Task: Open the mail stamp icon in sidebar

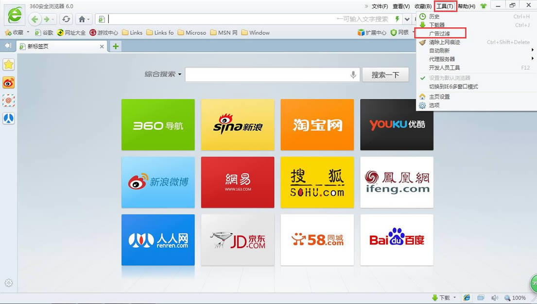Action: (9, 100)
